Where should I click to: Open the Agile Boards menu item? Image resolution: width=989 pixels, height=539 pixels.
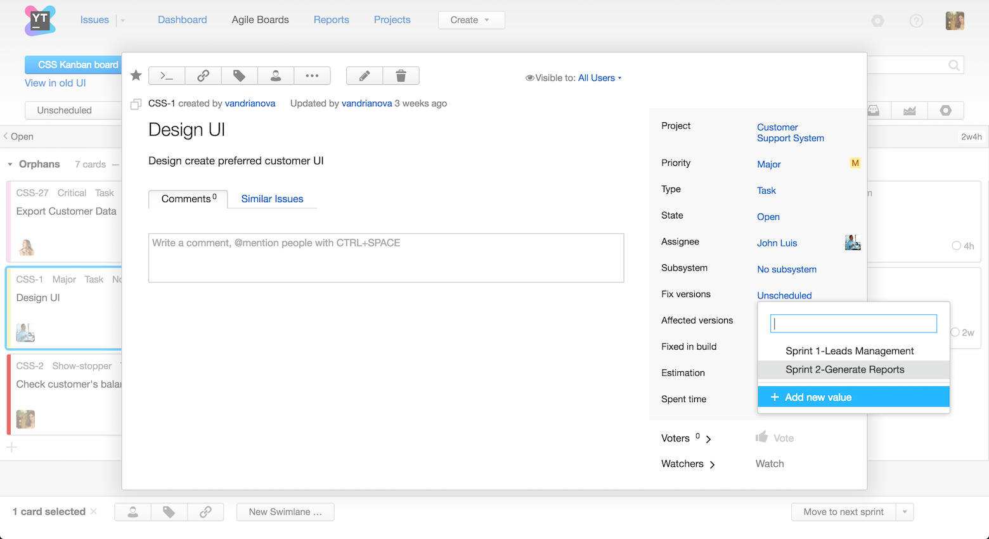pos(260,20)
